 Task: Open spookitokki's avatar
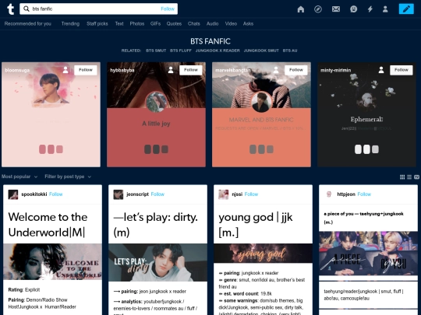[x=13, y=194]
